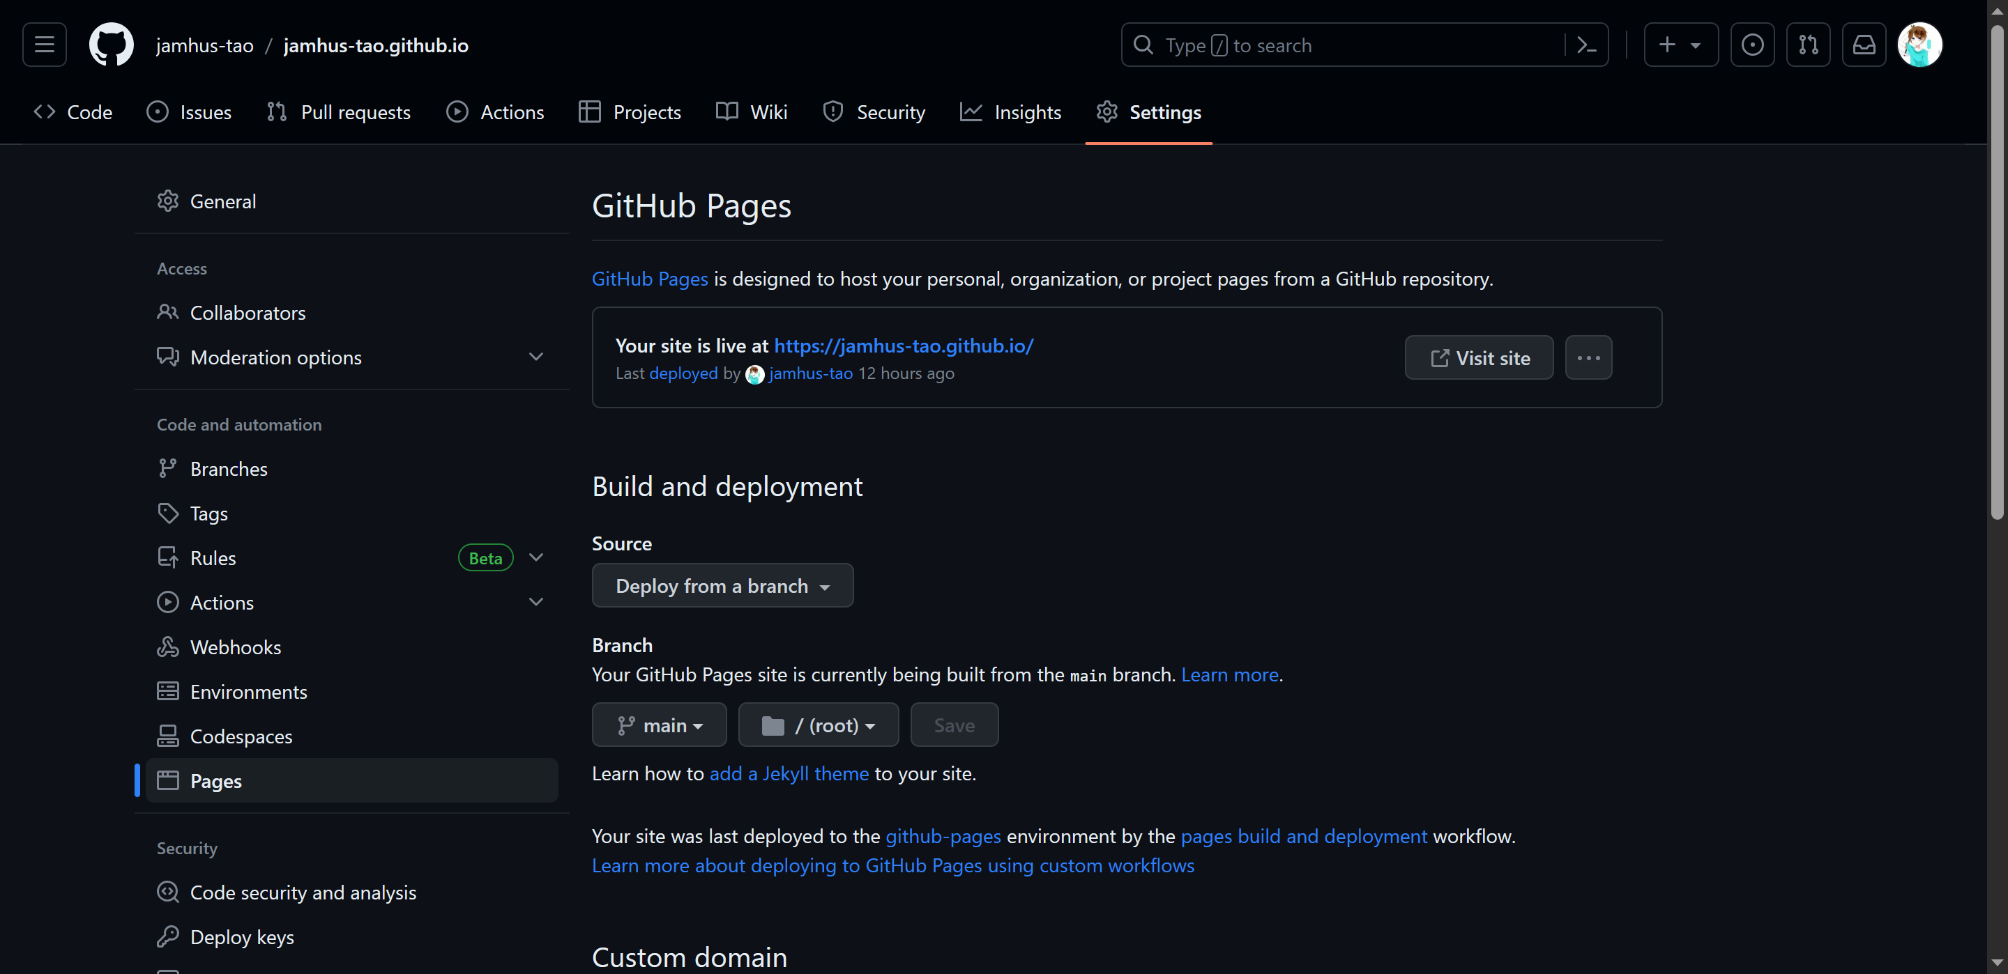This screenshot has height=974, width=2008.
Task: Visit the live GitHub Pages site
Action: coord(1479,357)
